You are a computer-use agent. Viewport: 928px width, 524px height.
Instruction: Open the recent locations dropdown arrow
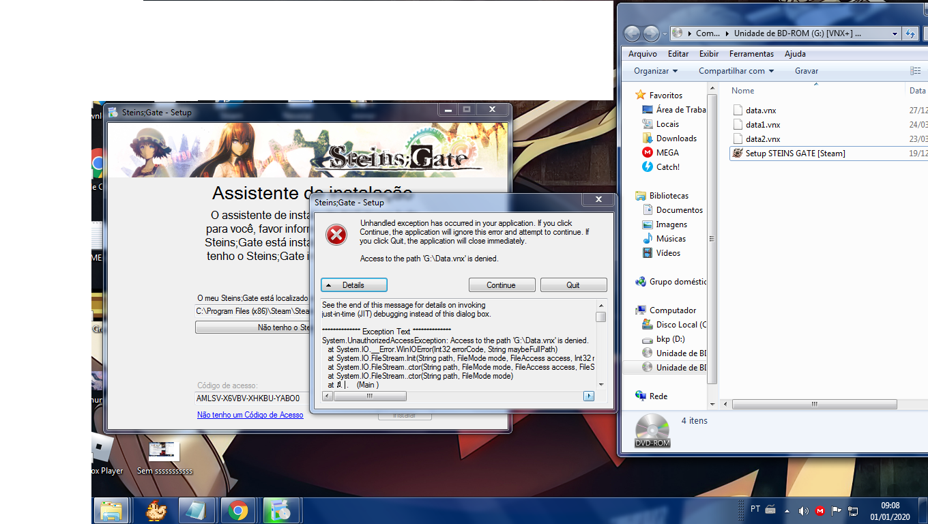tap(664, 33)
